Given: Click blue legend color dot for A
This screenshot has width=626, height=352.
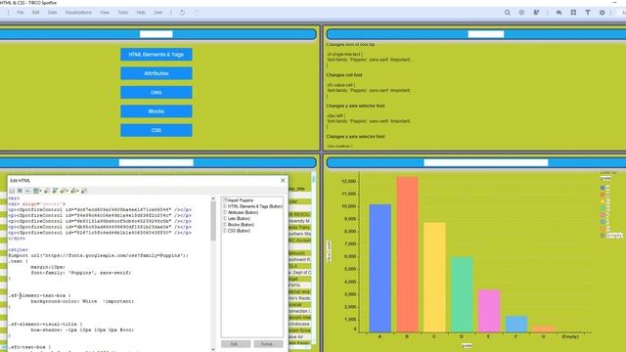Looking at the screenshot, I should click(x=603, y=188).
